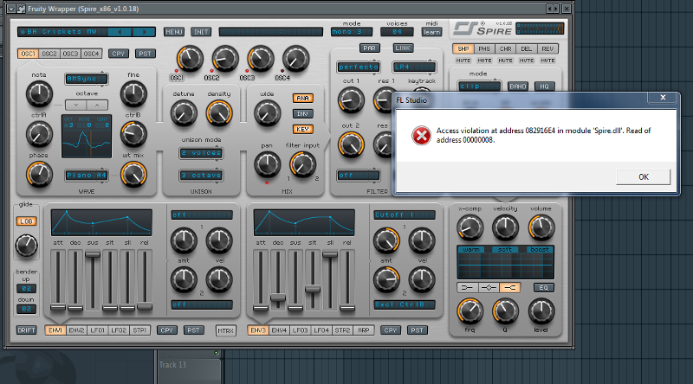Click OK in the FL Studio error dialog
The width and height of the screenshot is (693, 384).
643,177
